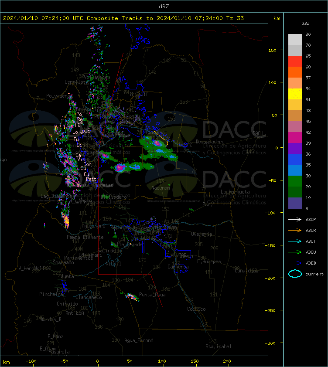Click the Polvaderas place label
Viewport: 328px width, 367px height.
[x=59, y=96]
